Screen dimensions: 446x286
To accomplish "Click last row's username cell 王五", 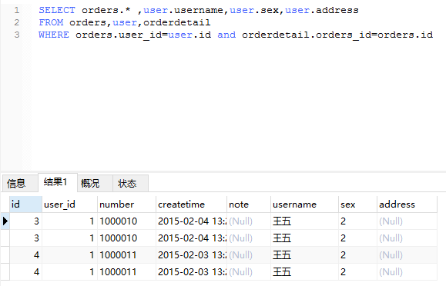I will pos(304,272).
